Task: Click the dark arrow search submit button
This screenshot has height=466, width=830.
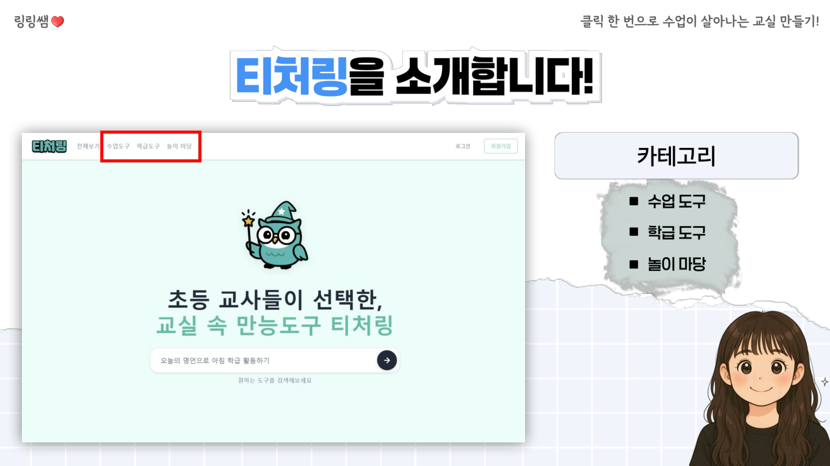Action: pyautogui.click(x=387, y=360)
